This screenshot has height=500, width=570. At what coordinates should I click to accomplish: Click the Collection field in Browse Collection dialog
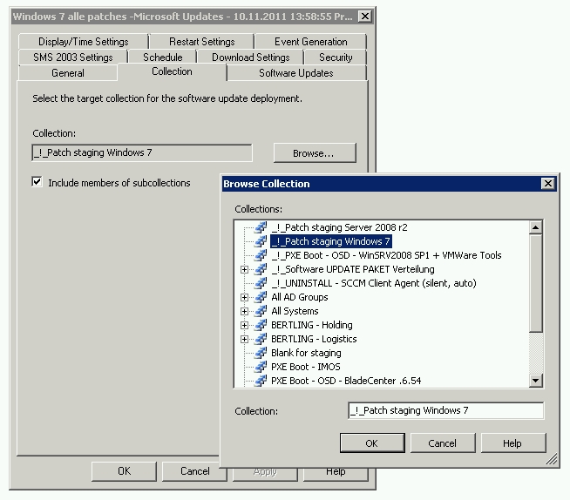tap(445, 410)
